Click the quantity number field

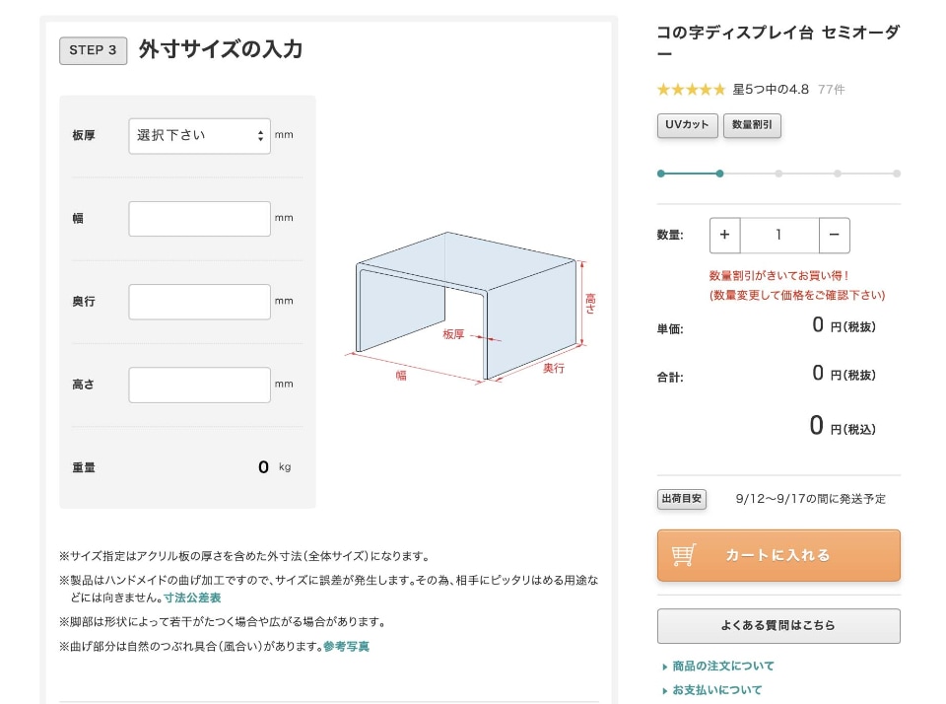778,236
